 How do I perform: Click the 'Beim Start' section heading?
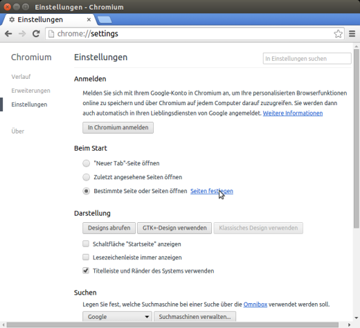click(x=91, y=148)
